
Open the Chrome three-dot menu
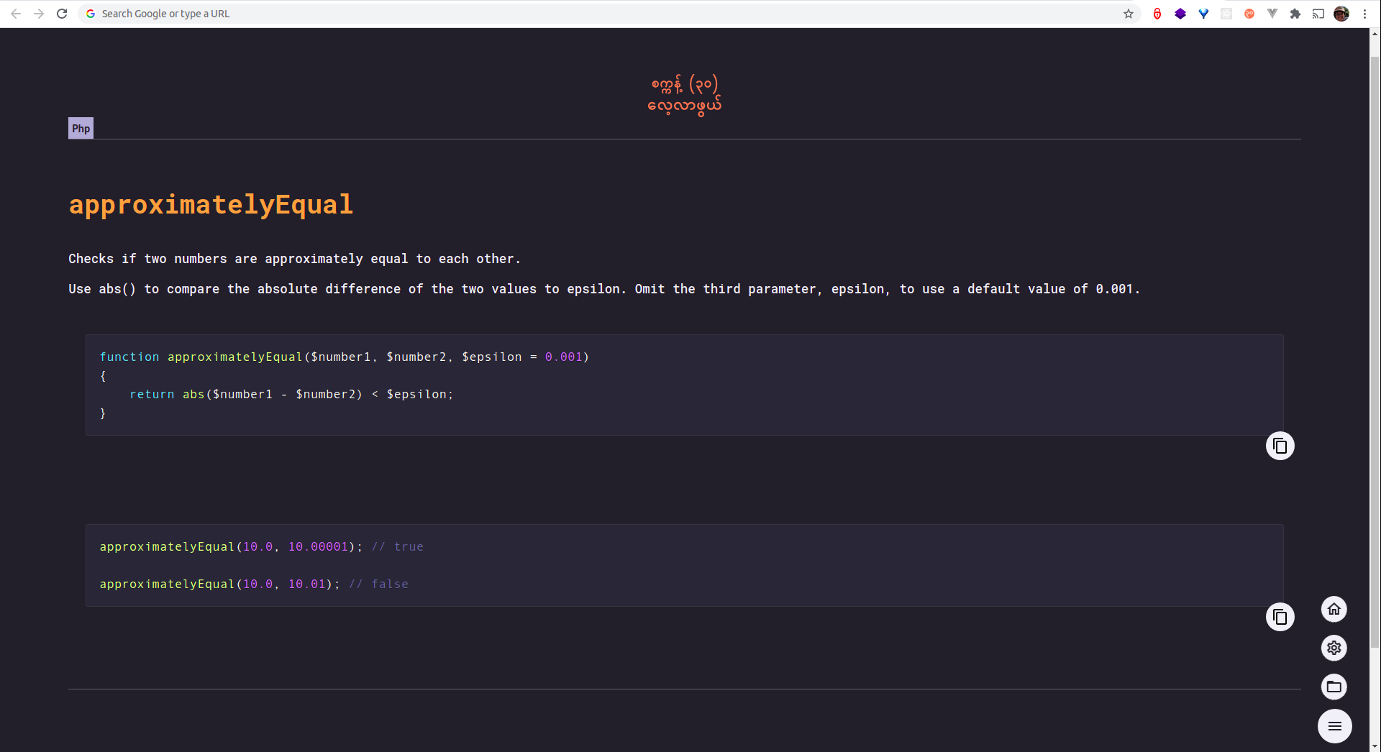tap(1364, 14)
